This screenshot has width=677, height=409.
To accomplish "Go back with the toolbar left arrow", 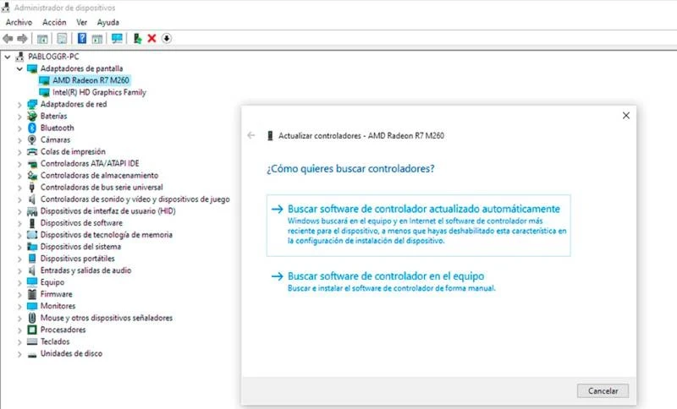I will [8, 39].
